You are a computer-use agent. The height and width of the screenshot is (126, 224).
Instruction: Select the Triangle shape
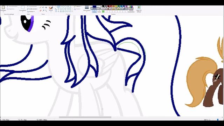[x=70, y=7]
